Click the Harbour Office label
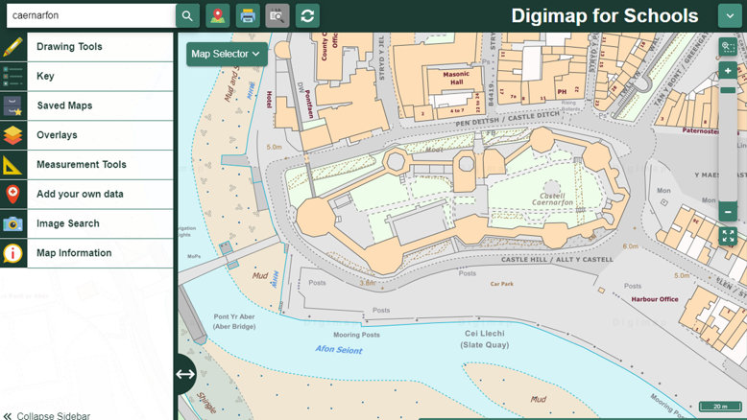The width and height of the screenshot is (747, 420). click(655, 299)
